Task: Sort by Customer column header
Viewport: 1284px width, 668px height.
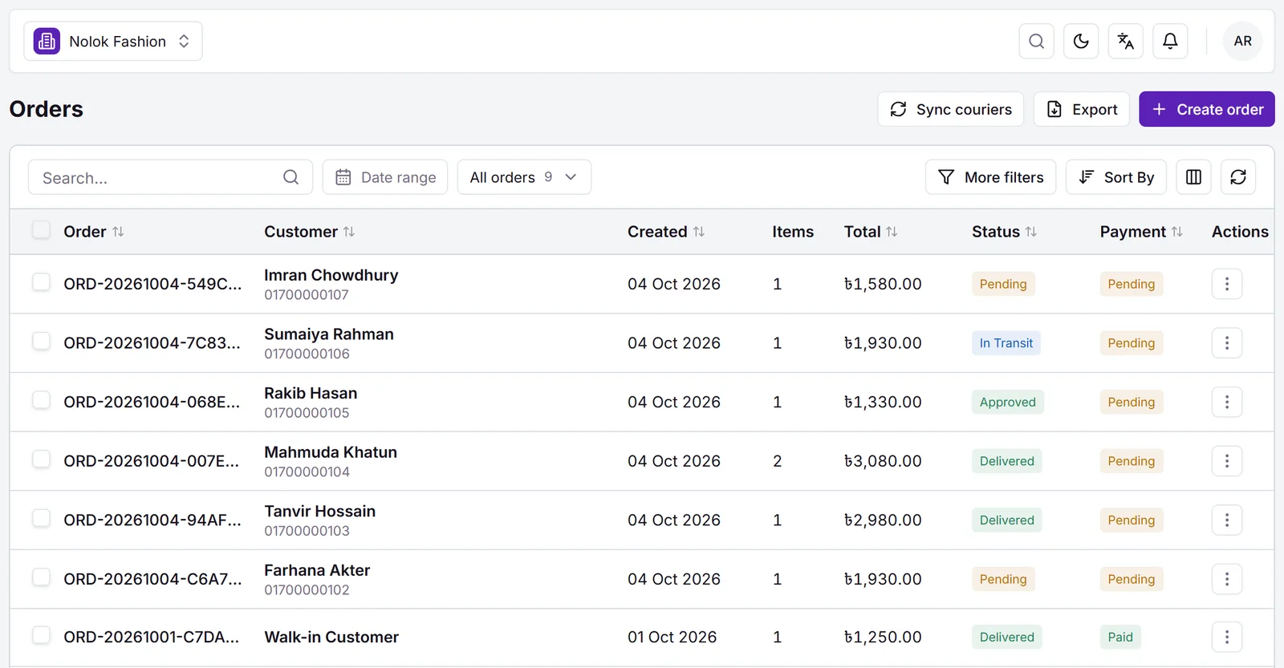Action: click(309, 232)
